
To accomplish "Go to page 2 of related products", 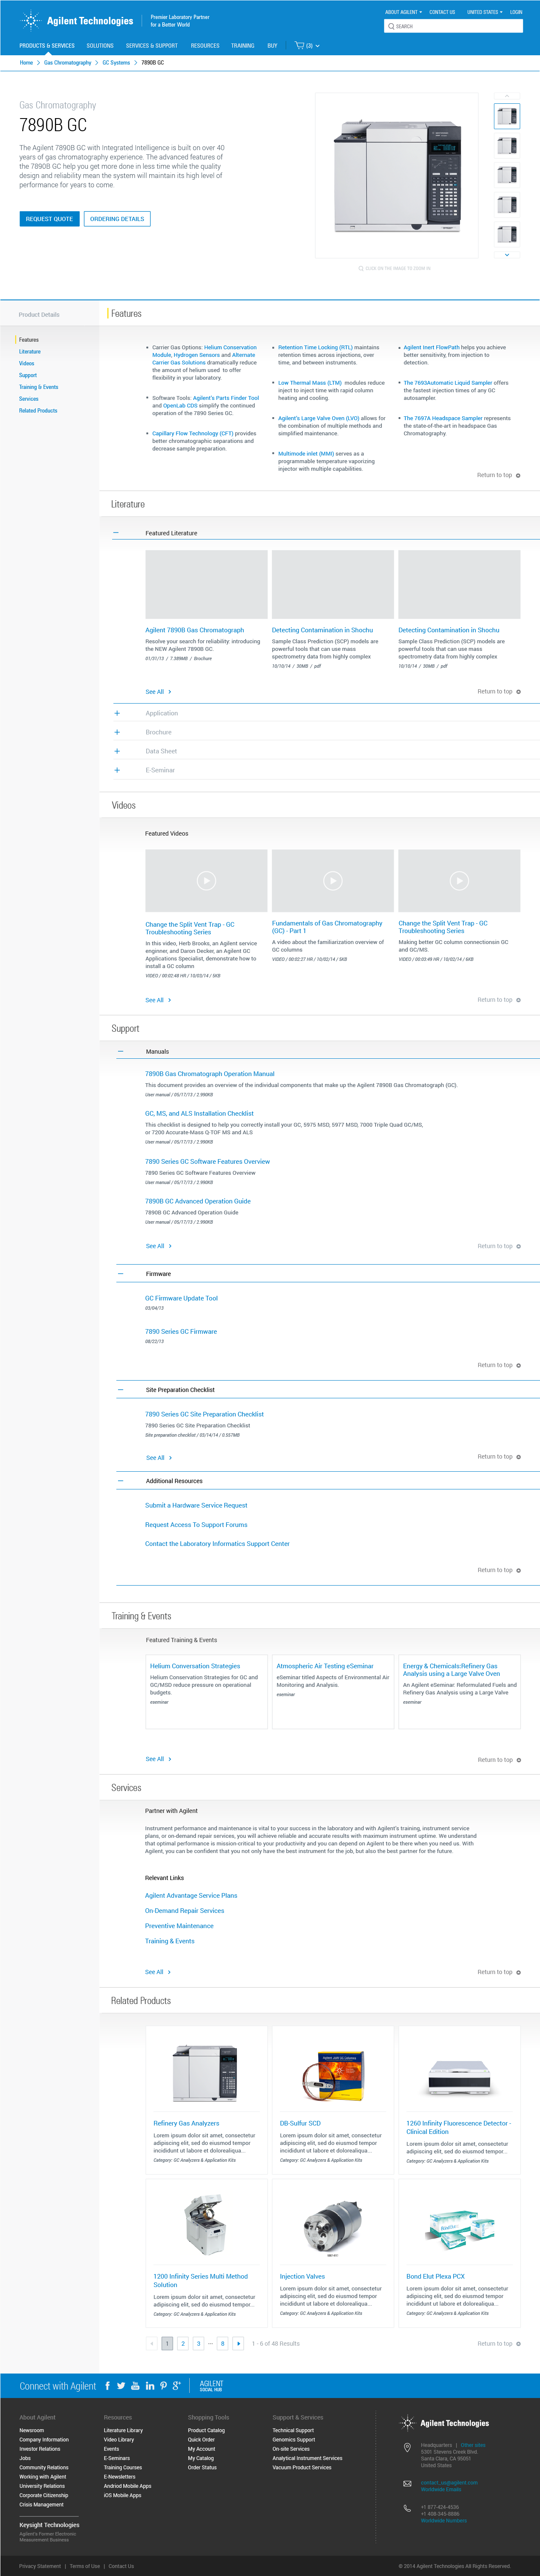I will coord(183,2343).
